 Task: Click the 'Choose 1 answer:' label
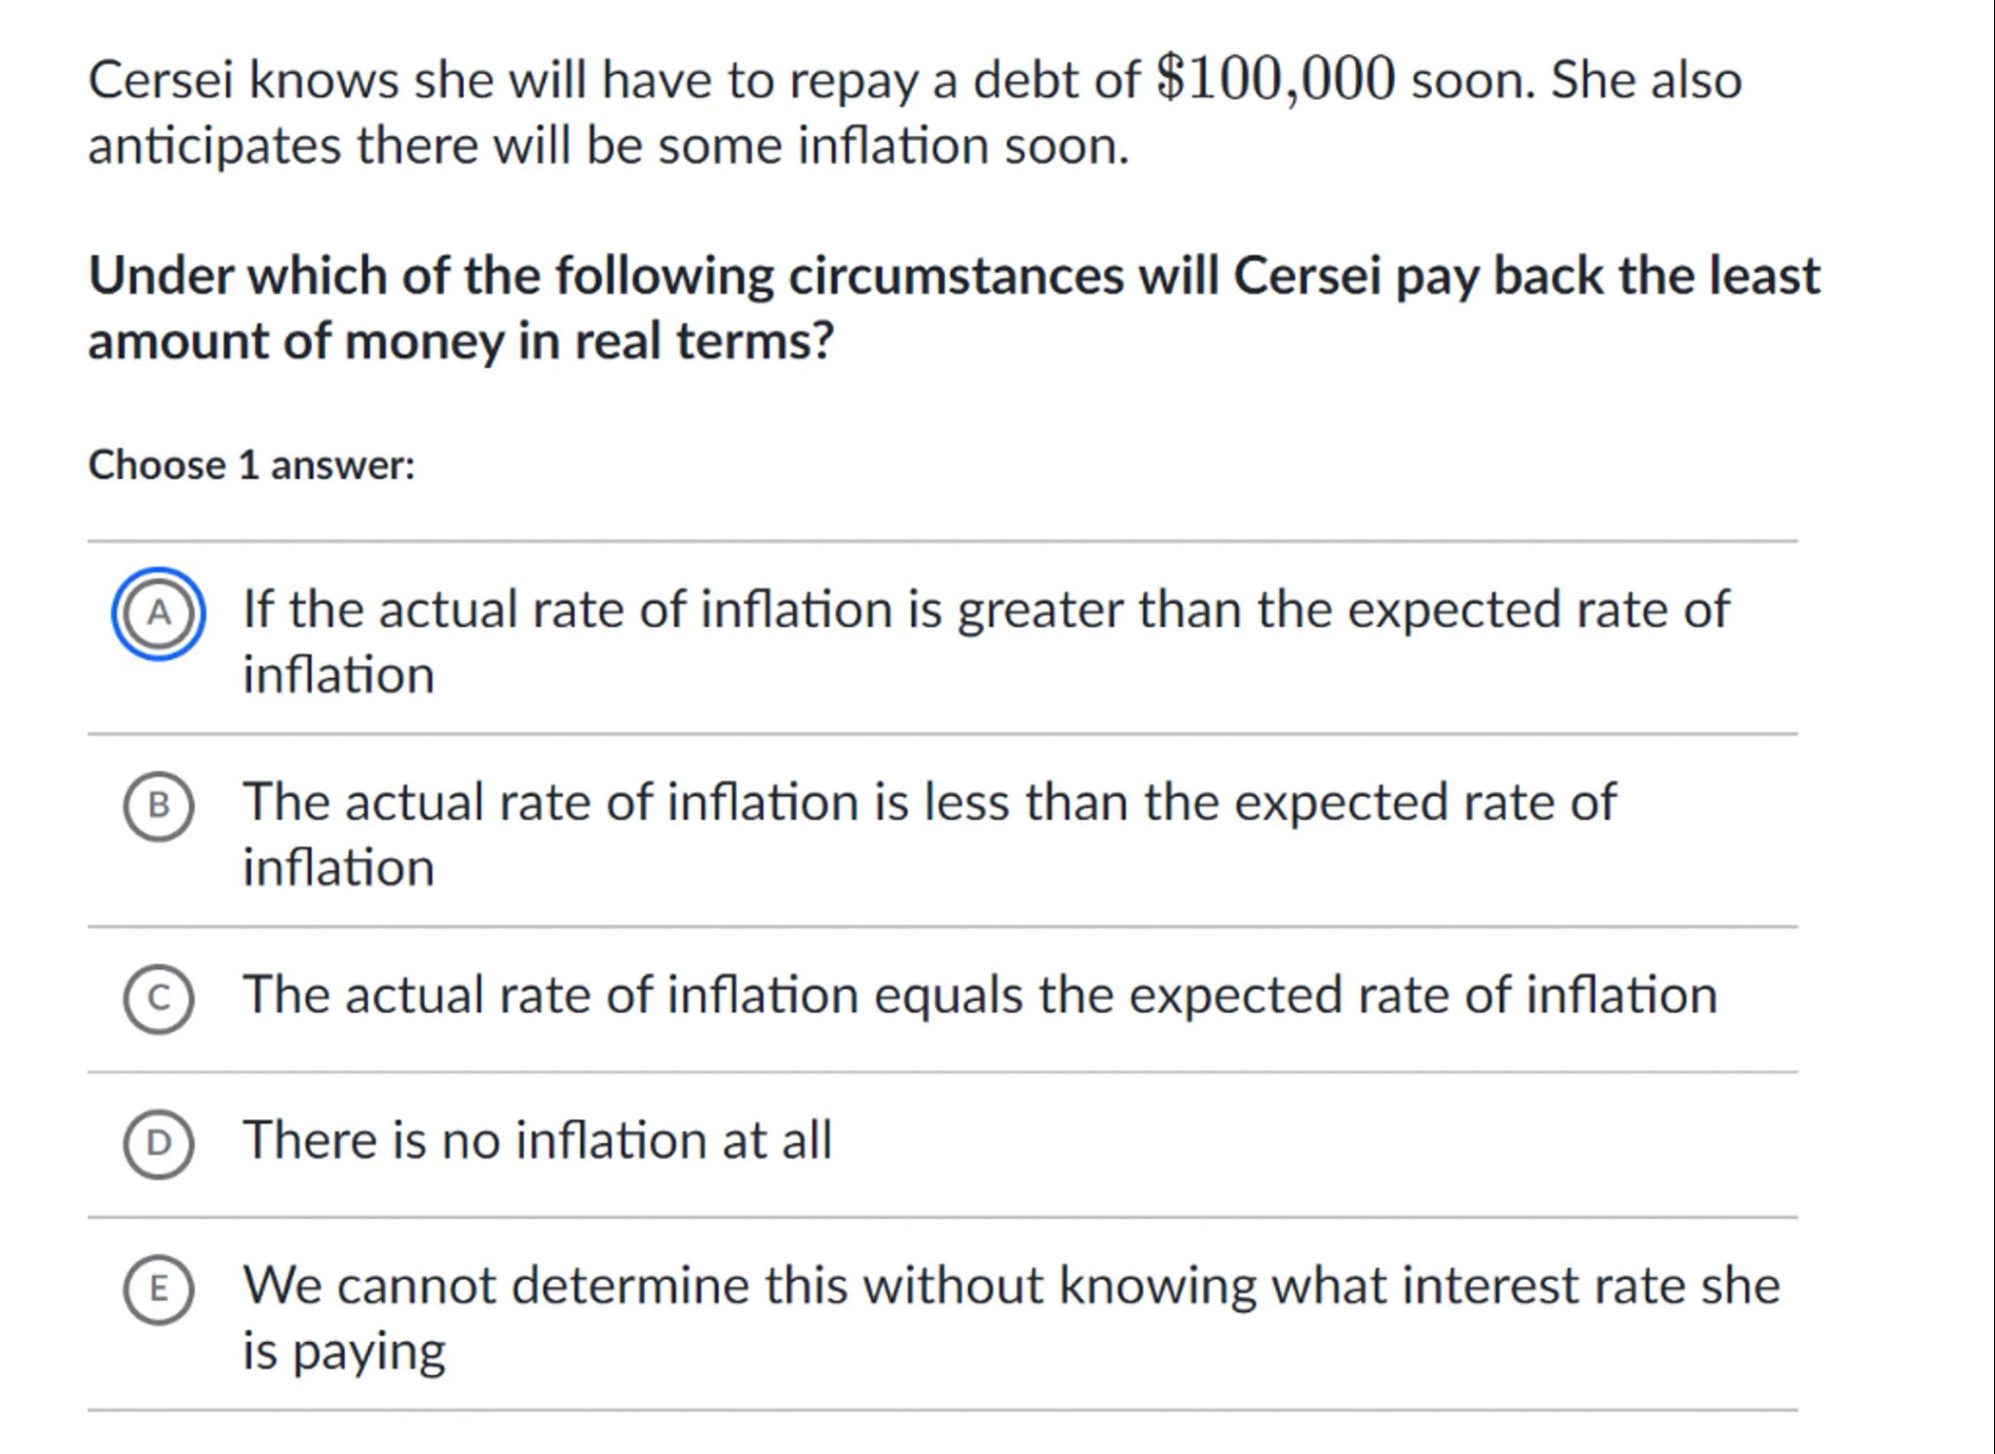point(251,466)
